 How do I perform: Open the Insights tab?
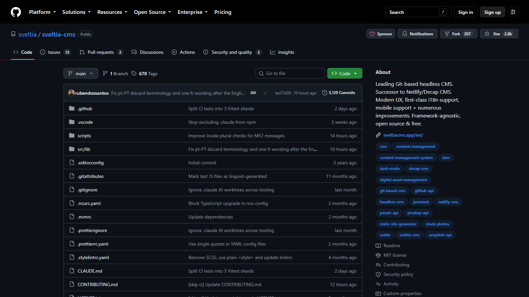pos(282,52)
